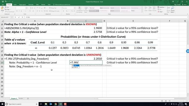The image size is (189, 106).
Task: Click the Undo arrow icon
Action: [x=6, y=1]
